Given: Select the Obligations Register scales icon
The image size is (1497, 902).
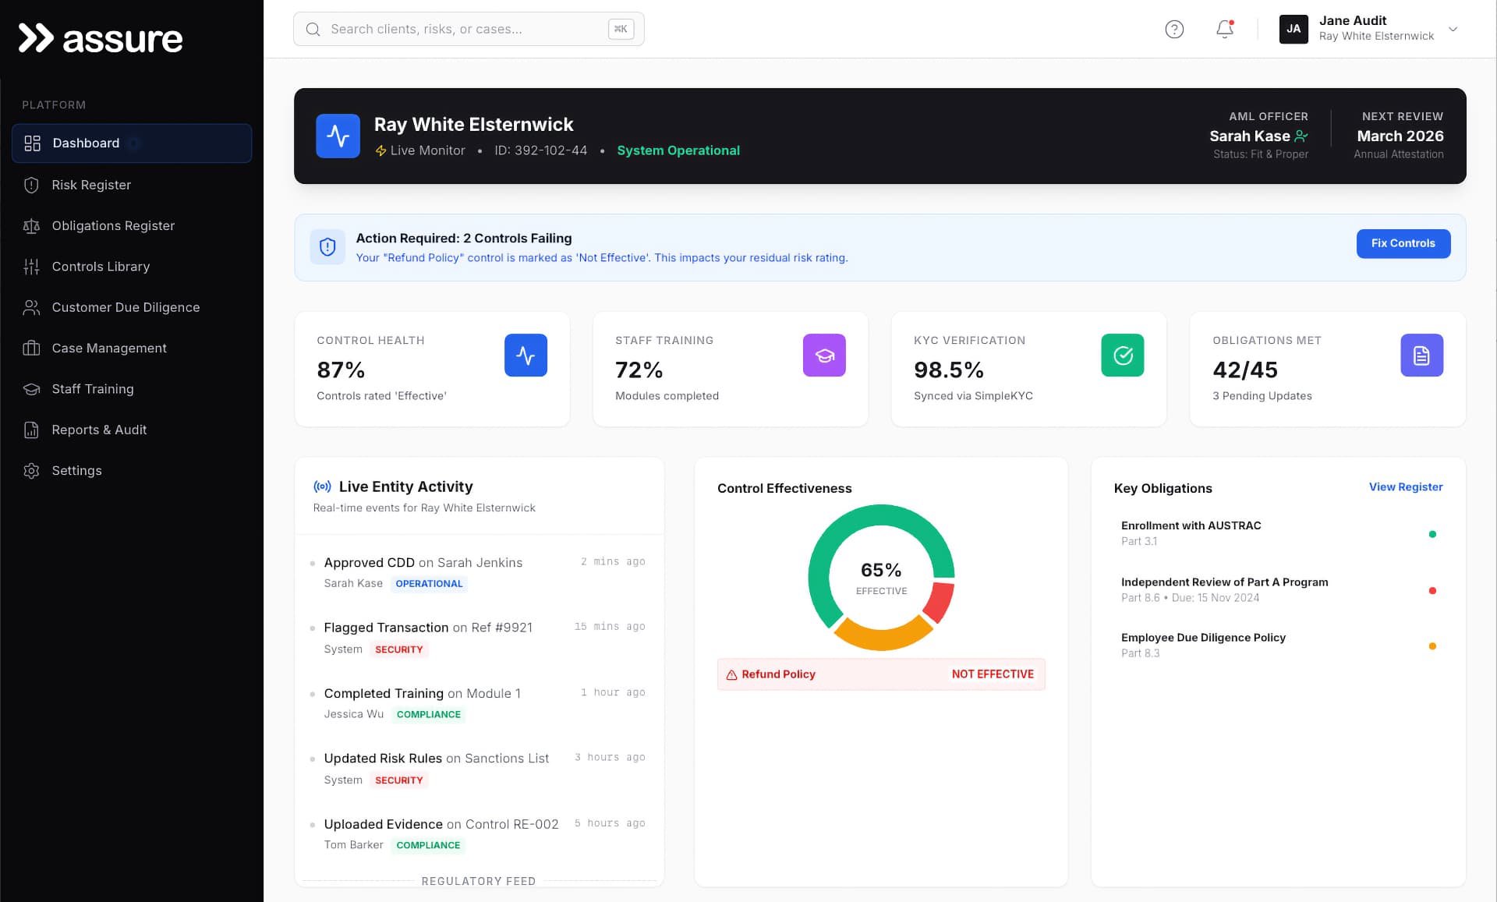Looking at the screenshot, I should coord(31,225).
